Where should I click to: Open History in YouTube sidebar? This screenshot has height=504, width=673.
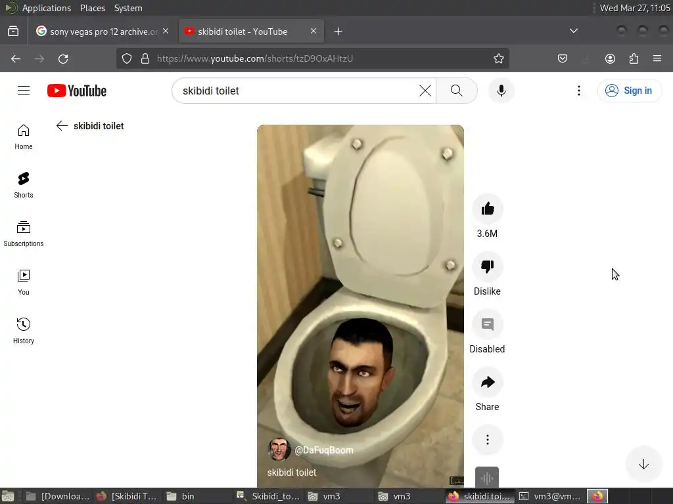click(24, 331)
